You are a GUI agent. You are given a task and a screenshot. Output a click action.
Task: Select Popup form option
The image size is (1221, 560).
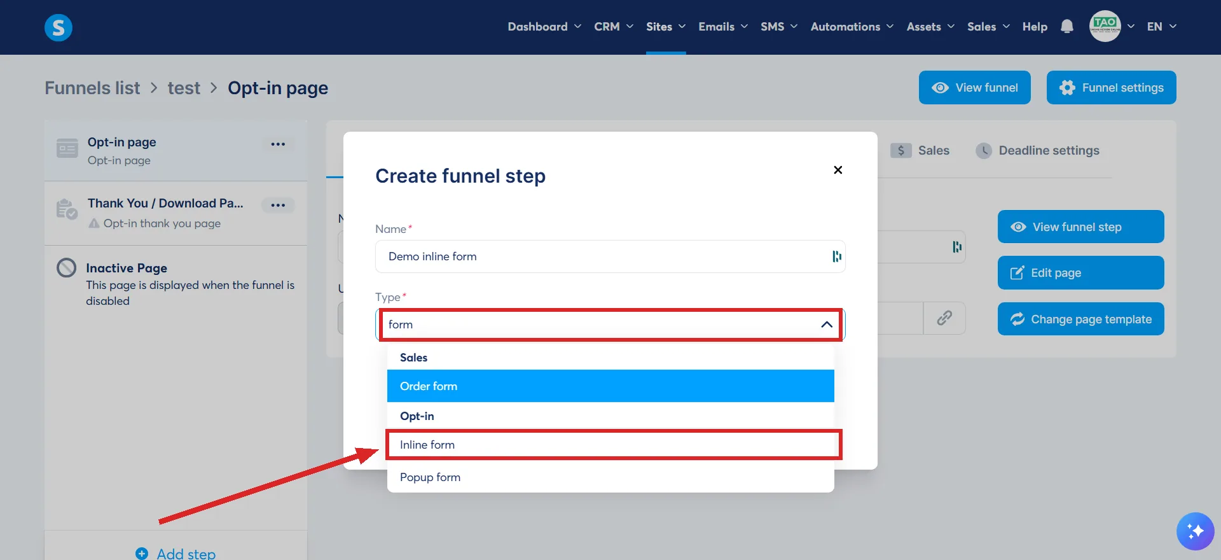[610, 477]
